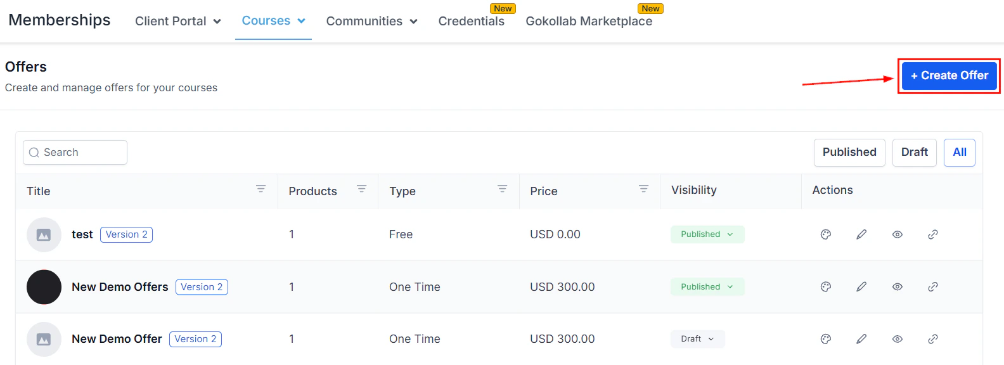Click the Type column header

click(402, 191)
